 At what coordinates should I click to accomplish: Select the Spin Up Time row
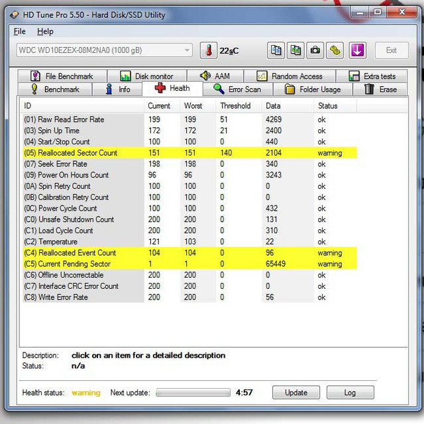pyautogui.click(x=189, y=131)
